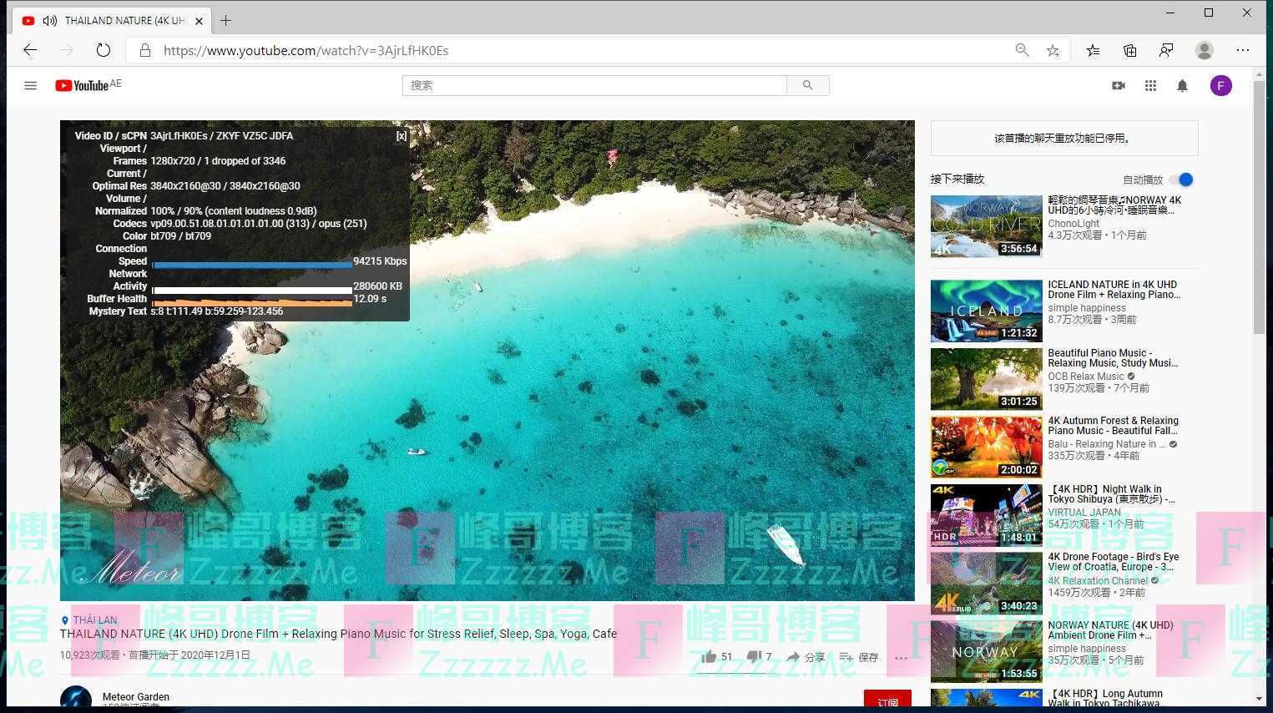The height and width of the screenshot is (713, 1273).
Task: Click inside the YouTube search field
Action: pos(594,85)
